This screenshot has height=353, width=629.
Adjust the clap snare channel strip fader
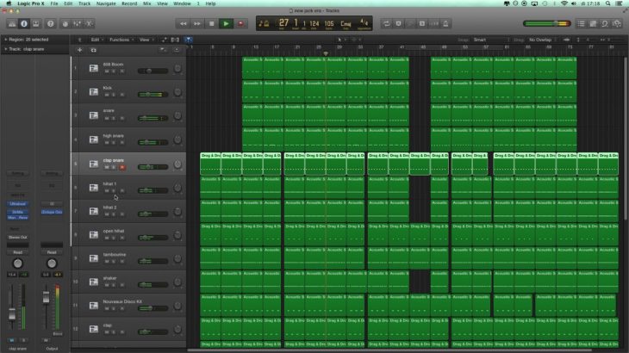(12, 315)
